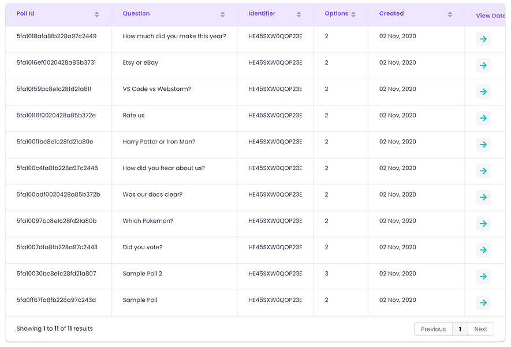Click arrow for "Was our docs clear?" poll

483,197
